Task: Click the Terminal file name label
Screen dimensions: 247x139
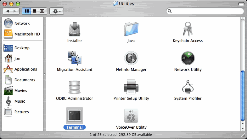Action: 75,127
